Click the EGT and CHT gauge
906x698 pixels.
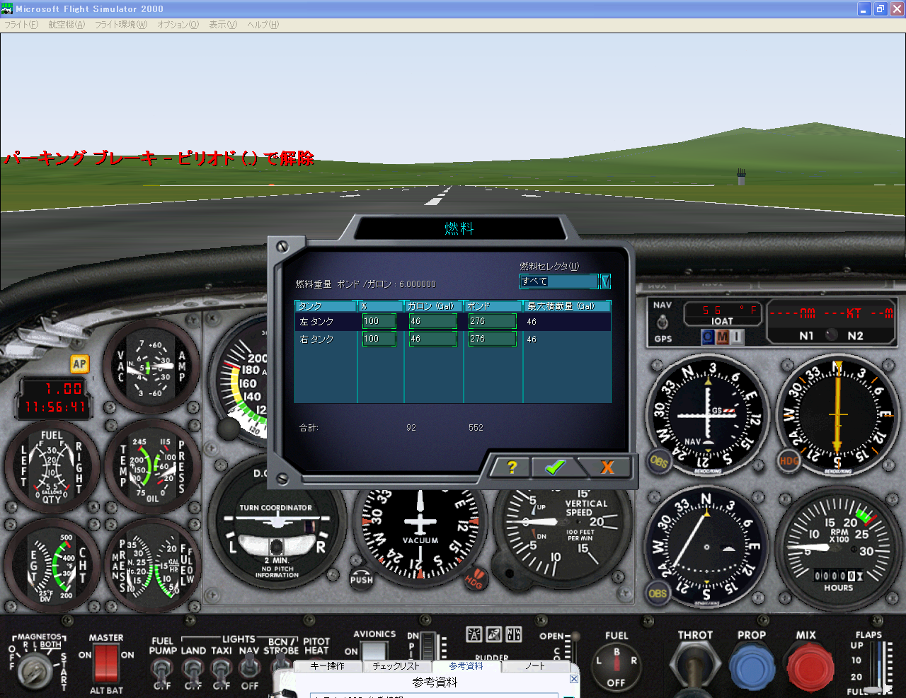tap(52, 564)
